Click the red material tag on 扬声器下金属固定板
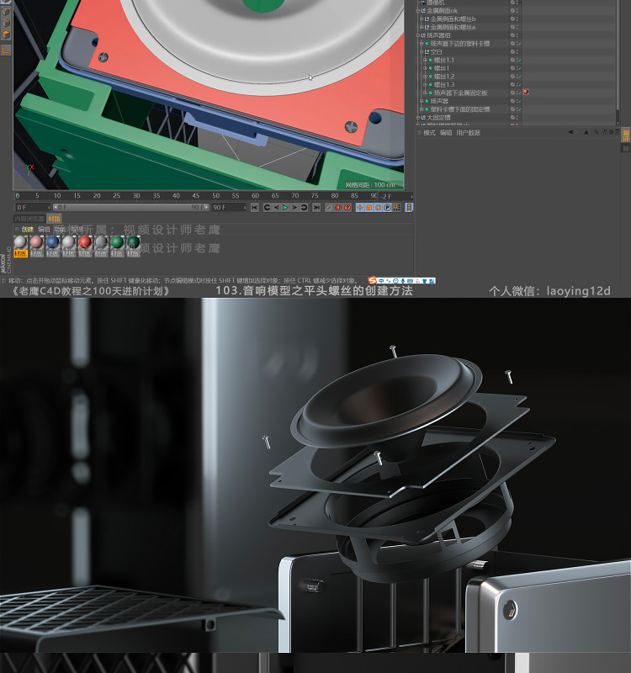Image resolution: width=631 pixels, height=673 pixels. point(526,93)
